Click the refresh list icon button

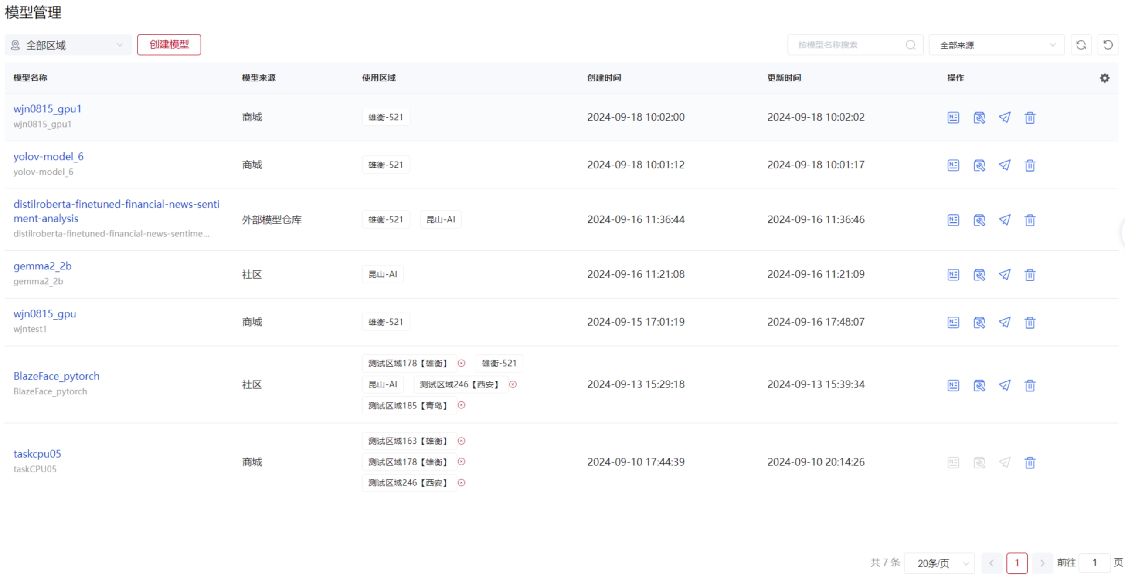point(1081,45)
